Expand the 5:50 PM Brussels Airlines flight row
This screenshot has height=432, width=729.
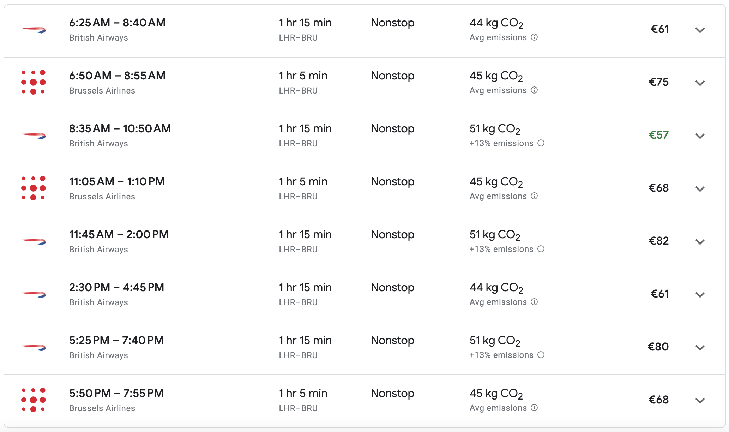click(700, 401)
